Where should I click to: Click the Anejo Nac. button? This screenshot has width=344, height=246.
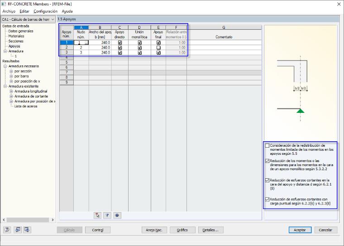point(154,230)
